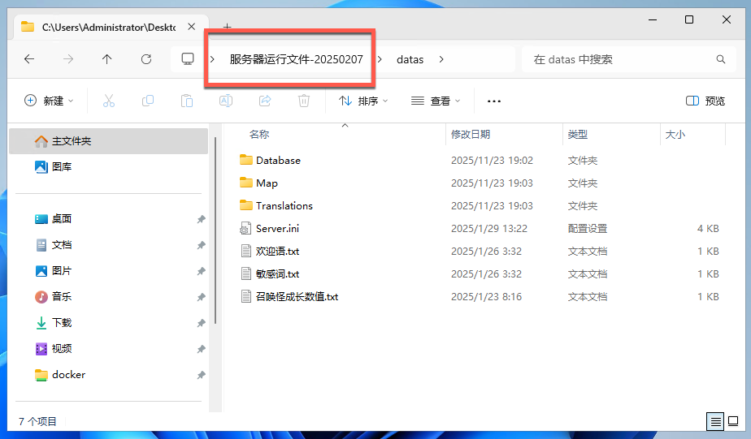Add a new Explorer tab
The width and height of the screenshot is (751, 439).
227,27
